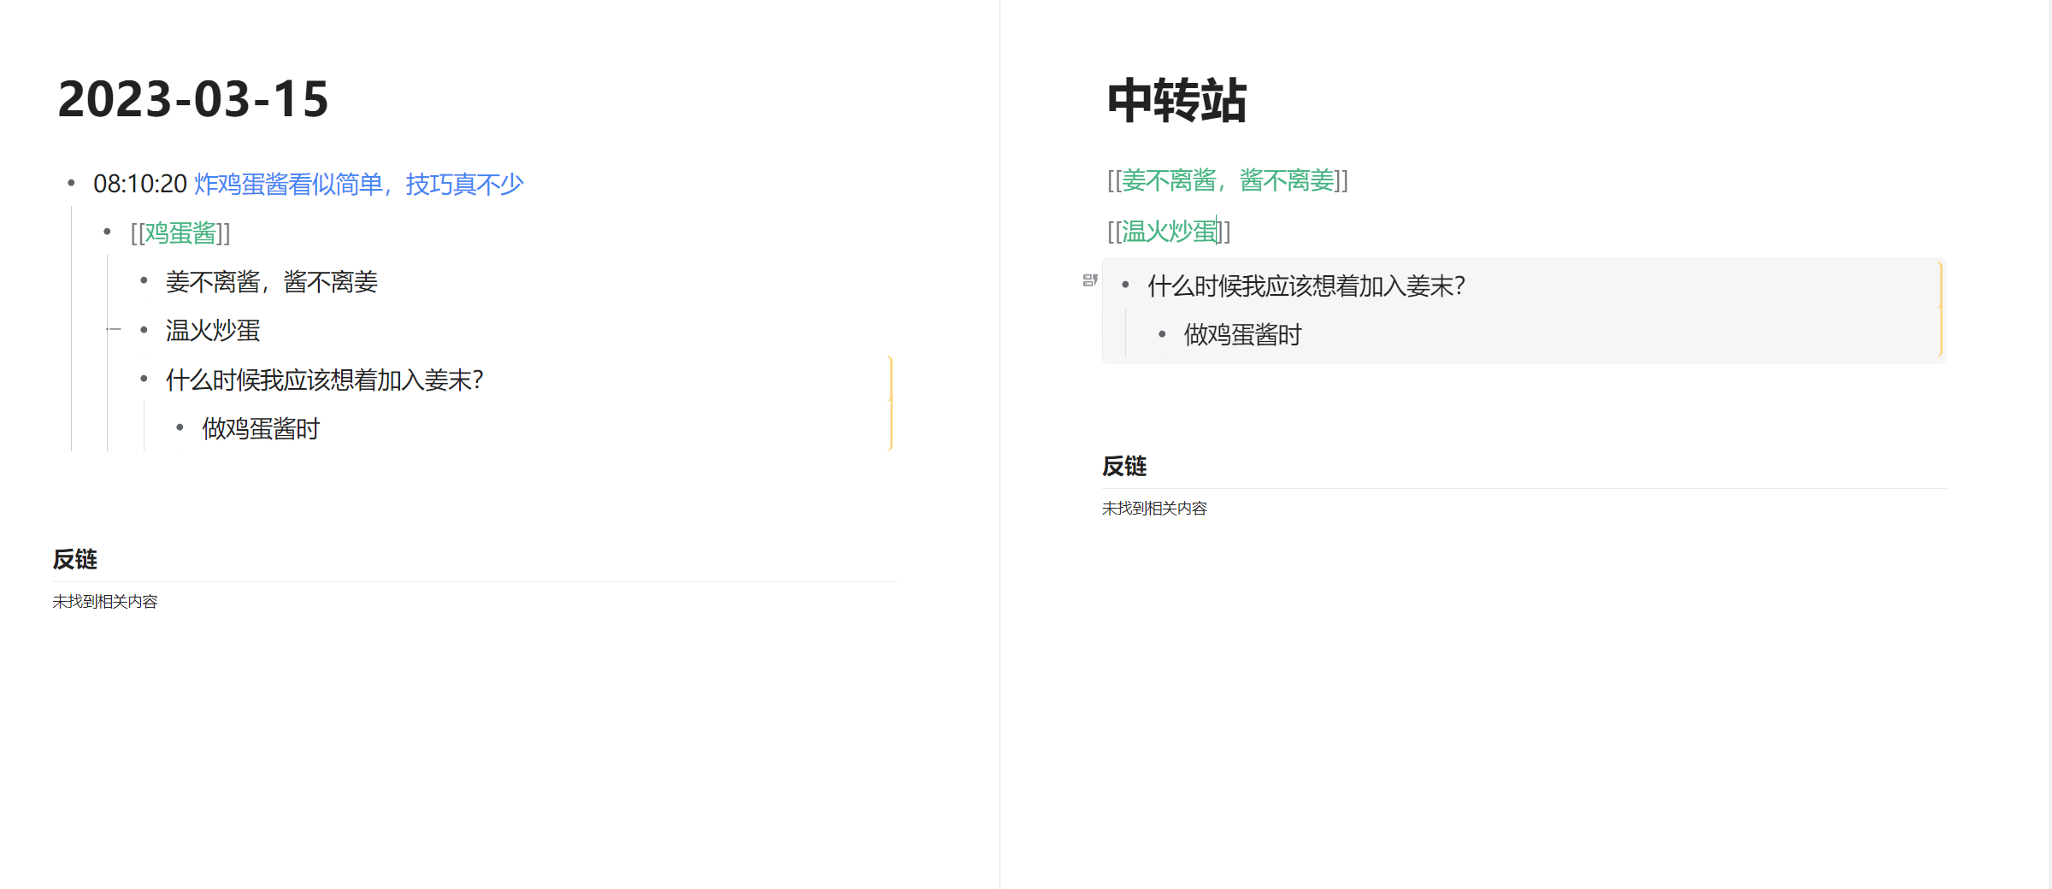Click 未找到相关内容 in the 2023-03-15 pane

[x=105, y=602]
